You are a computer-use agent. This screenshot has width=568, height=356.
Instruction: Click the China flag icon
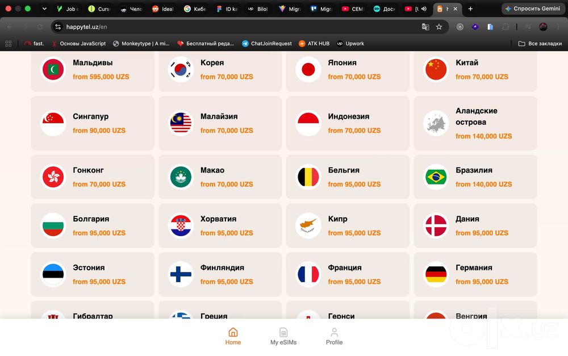pos(436,69)
